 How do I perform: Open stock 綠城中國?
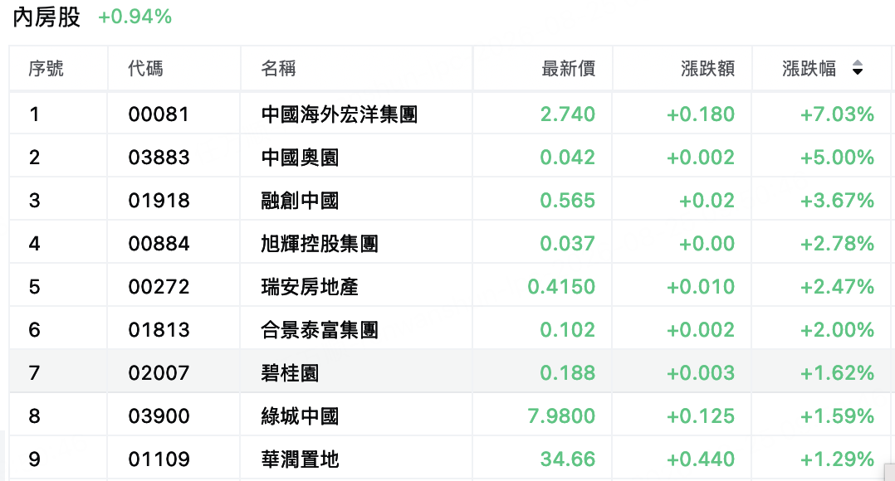[301, 416]
